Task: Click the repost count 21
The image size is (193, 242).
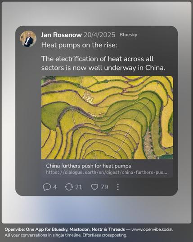Action: (x=79, y=187)
